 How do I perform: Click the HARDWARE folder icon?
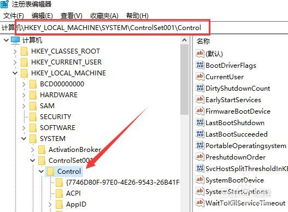(x=33, y=95)
